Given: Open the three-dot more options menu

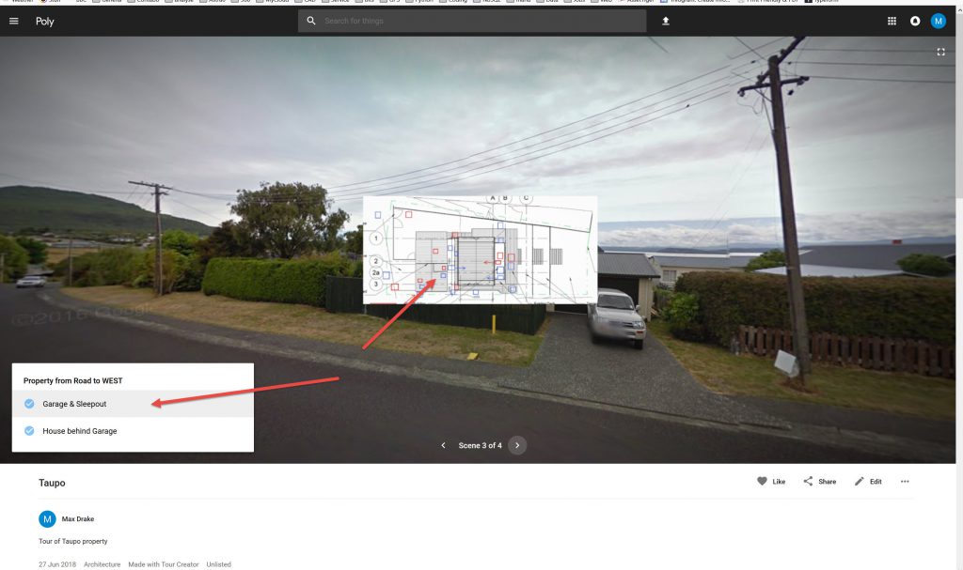Looking at the screenshot, I should click(905, 481).
